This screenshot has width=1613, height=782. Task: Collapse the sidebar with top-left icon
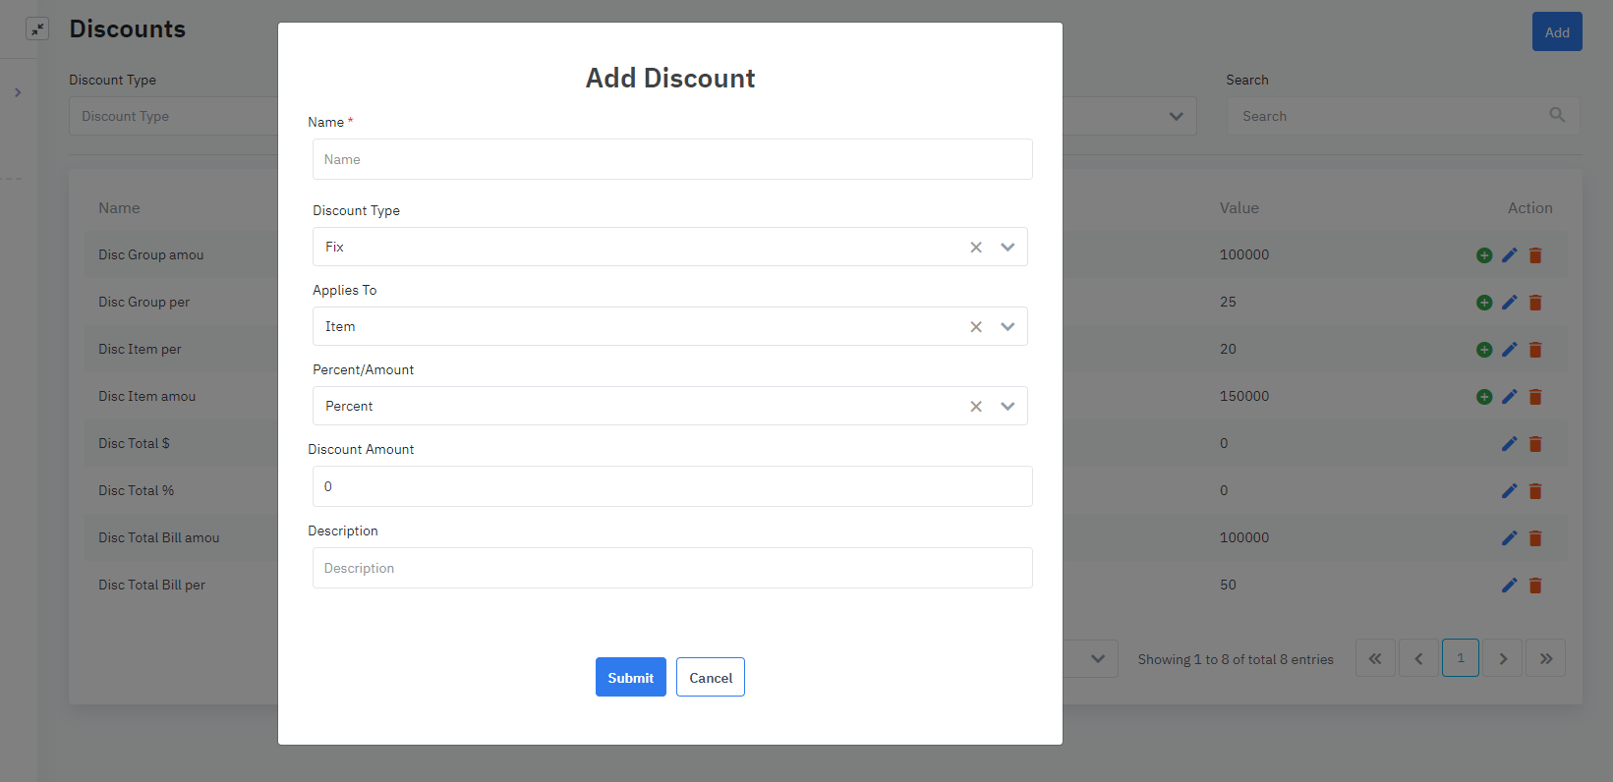click(37, 29)
